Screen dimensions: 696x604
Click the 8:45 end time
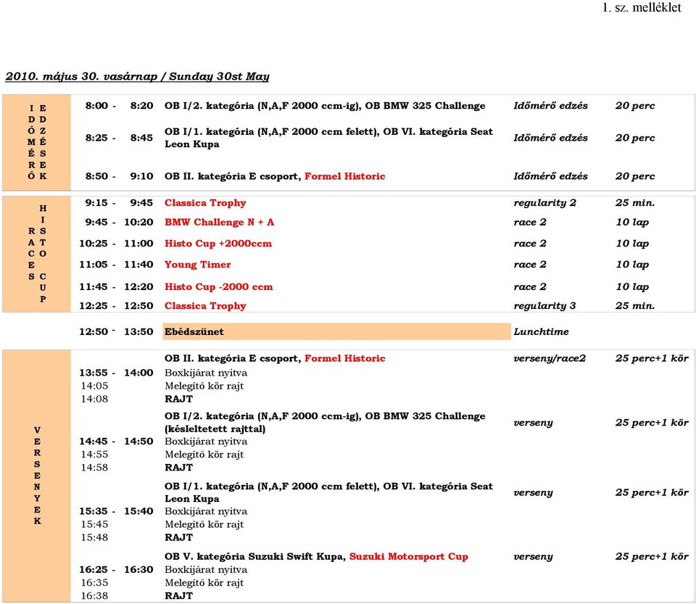[x=141, y=138]
